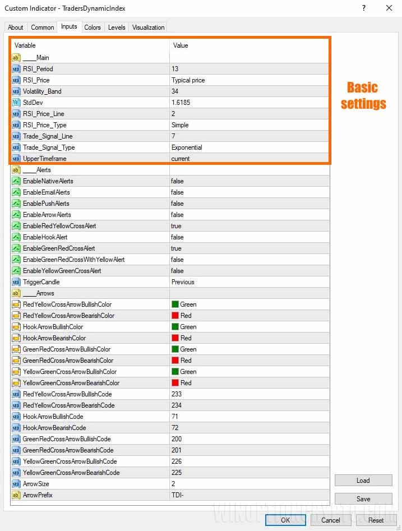The width and height of the screenshot is (402, 531).
Task: Select the Inputs tab
Action: click(69, 26)
